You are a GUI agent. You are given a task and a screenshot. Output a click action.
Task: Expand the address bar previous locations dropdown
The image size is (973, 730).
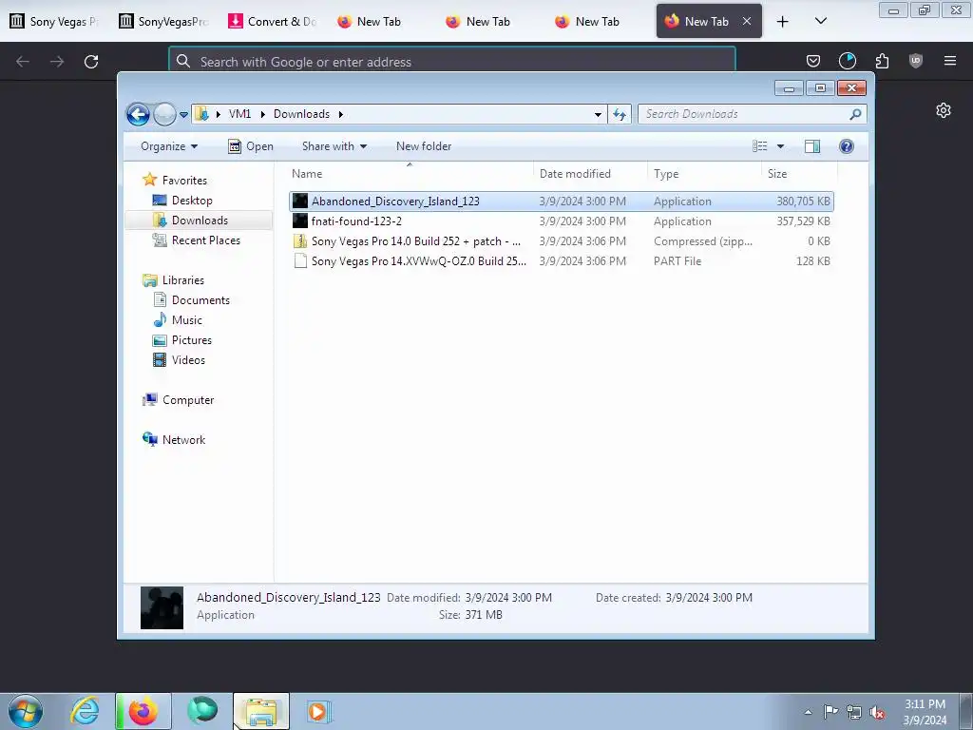(598, 114)
